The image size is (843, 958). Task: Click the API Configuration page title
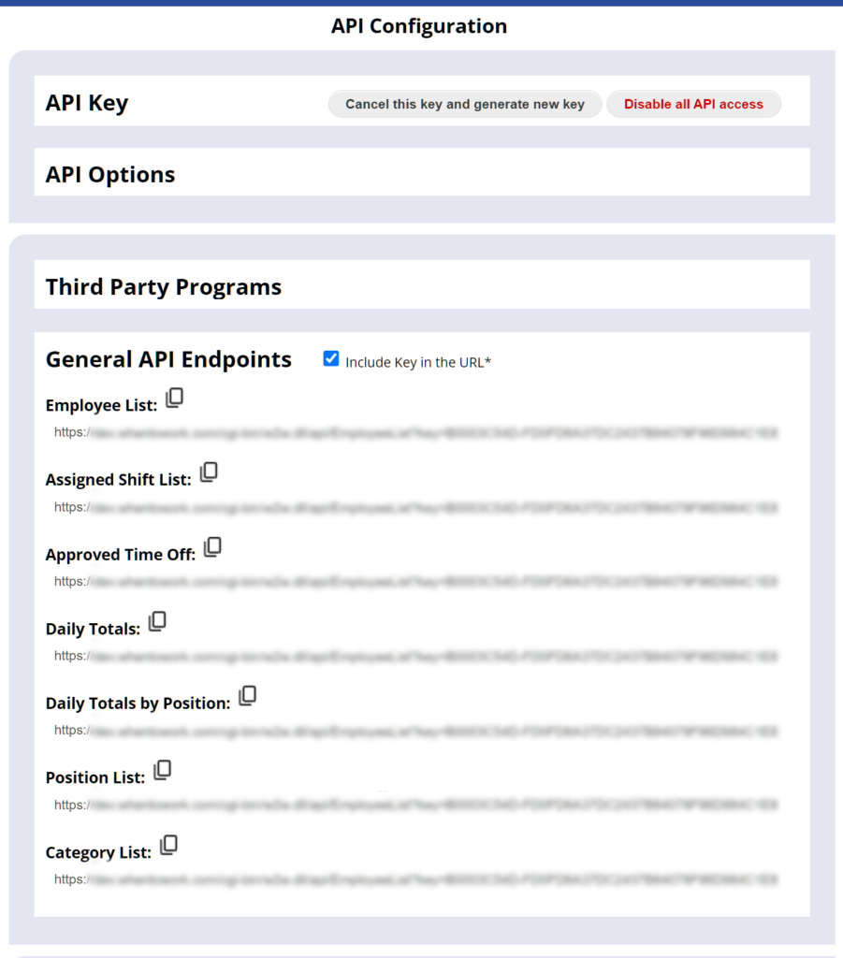point(420,25)
